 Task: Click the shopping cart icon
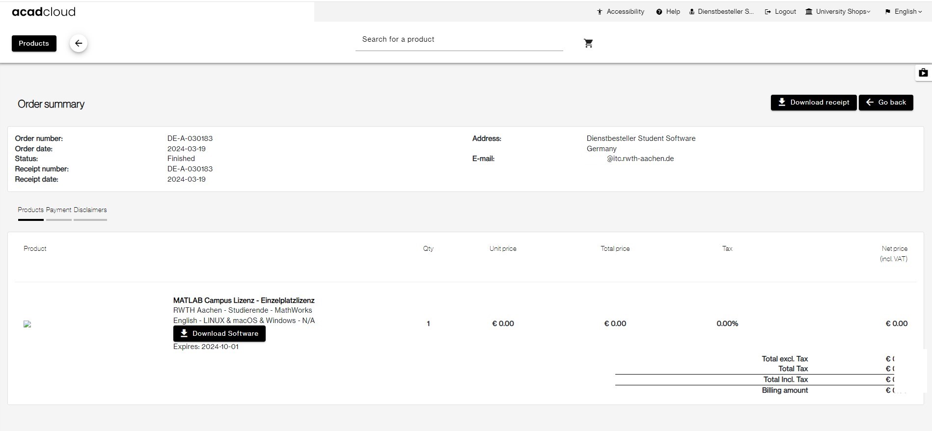point(588,43)
